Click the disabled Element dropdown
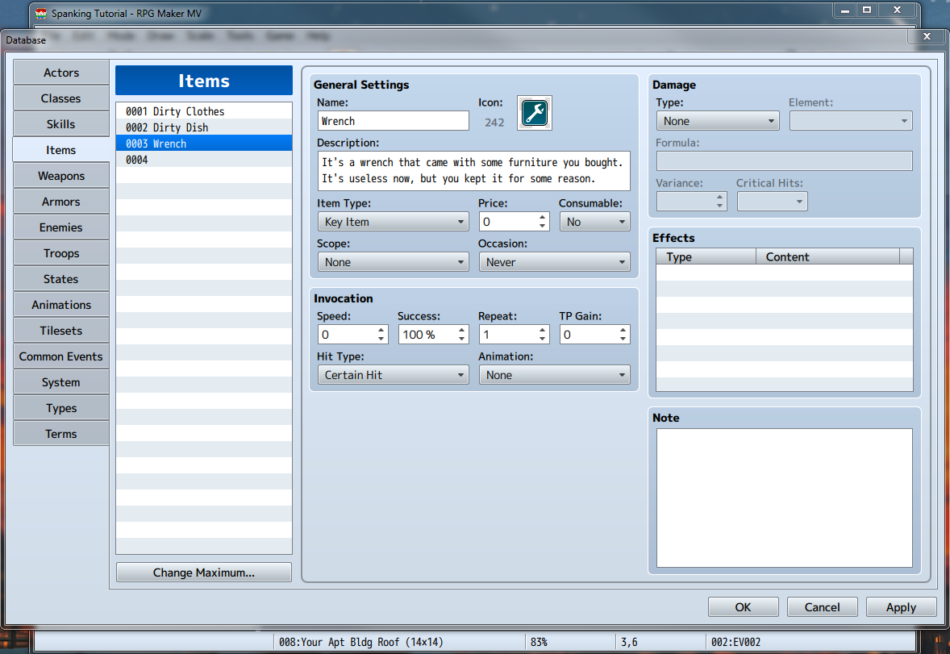The image size is (950, 654). tap(851, 121)
